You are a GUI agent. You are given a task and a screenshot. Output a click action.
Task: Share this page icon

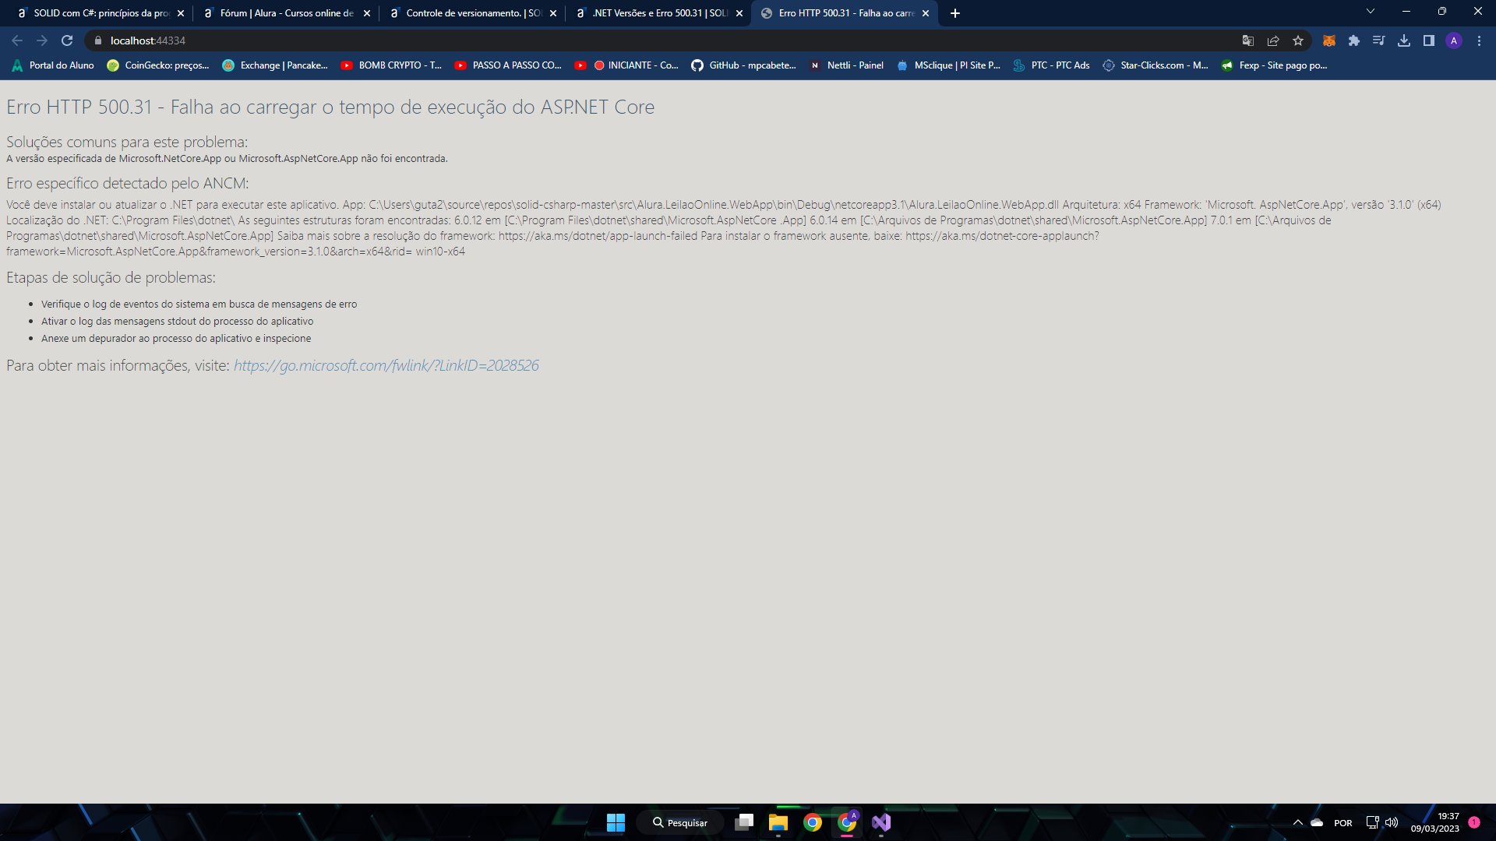point(1273,40)
